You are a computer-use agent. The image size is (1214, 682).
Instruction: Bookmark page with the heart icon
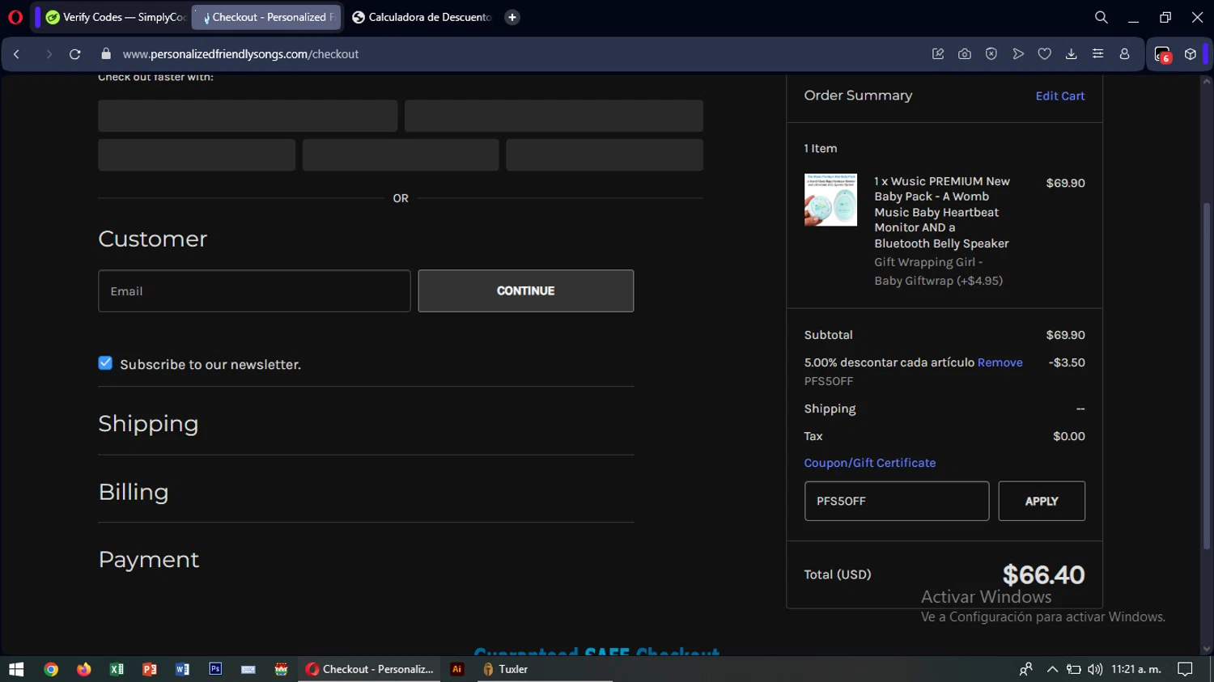[1045, 54]
